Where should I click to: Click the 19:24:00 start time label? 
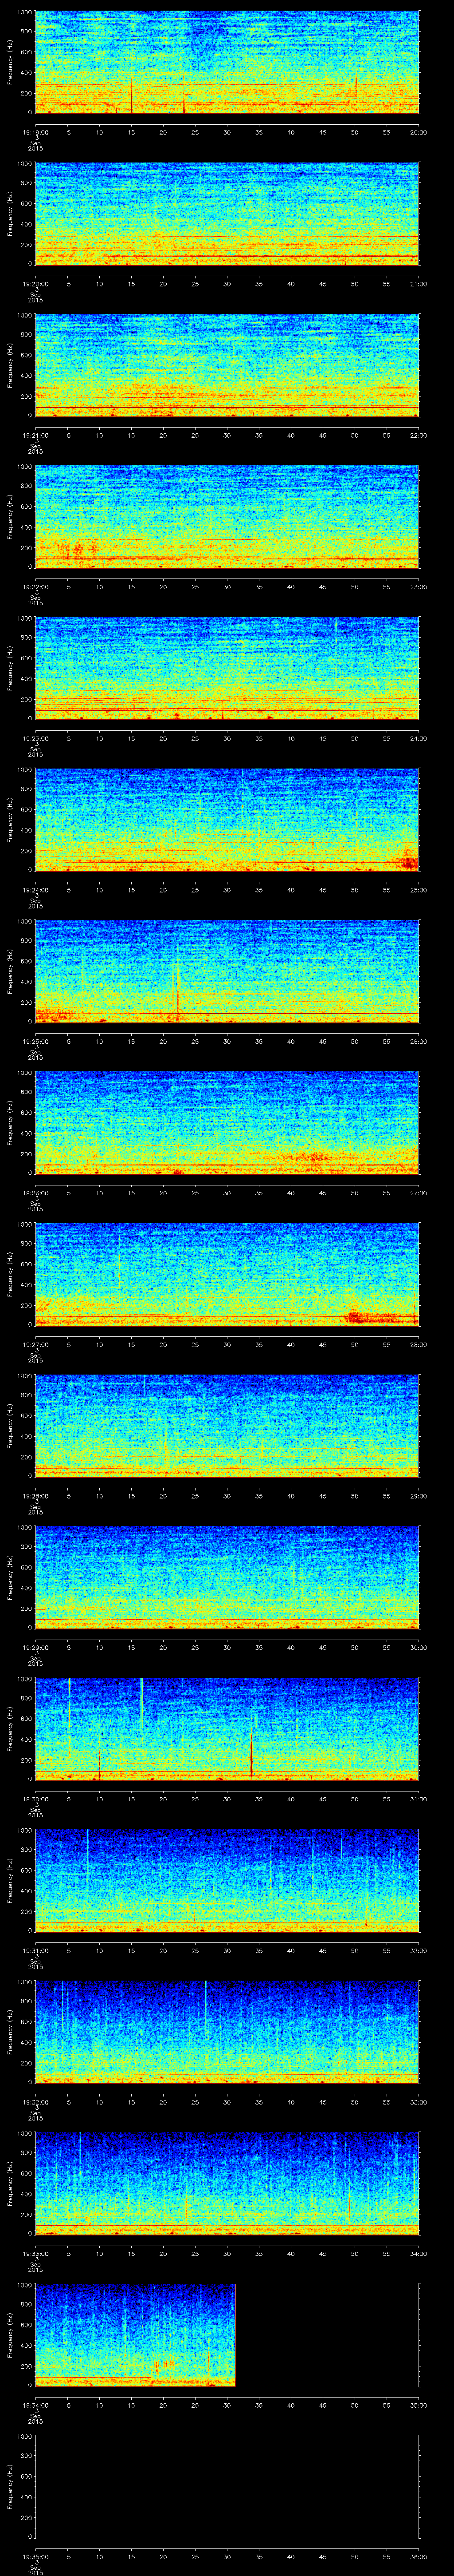tap(35, 890)
